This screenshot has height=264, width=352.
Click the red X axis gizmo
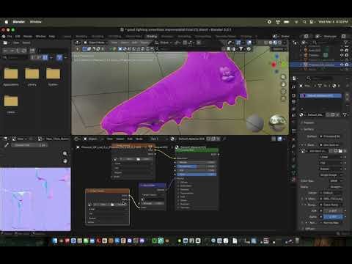(x=274, y=65)
